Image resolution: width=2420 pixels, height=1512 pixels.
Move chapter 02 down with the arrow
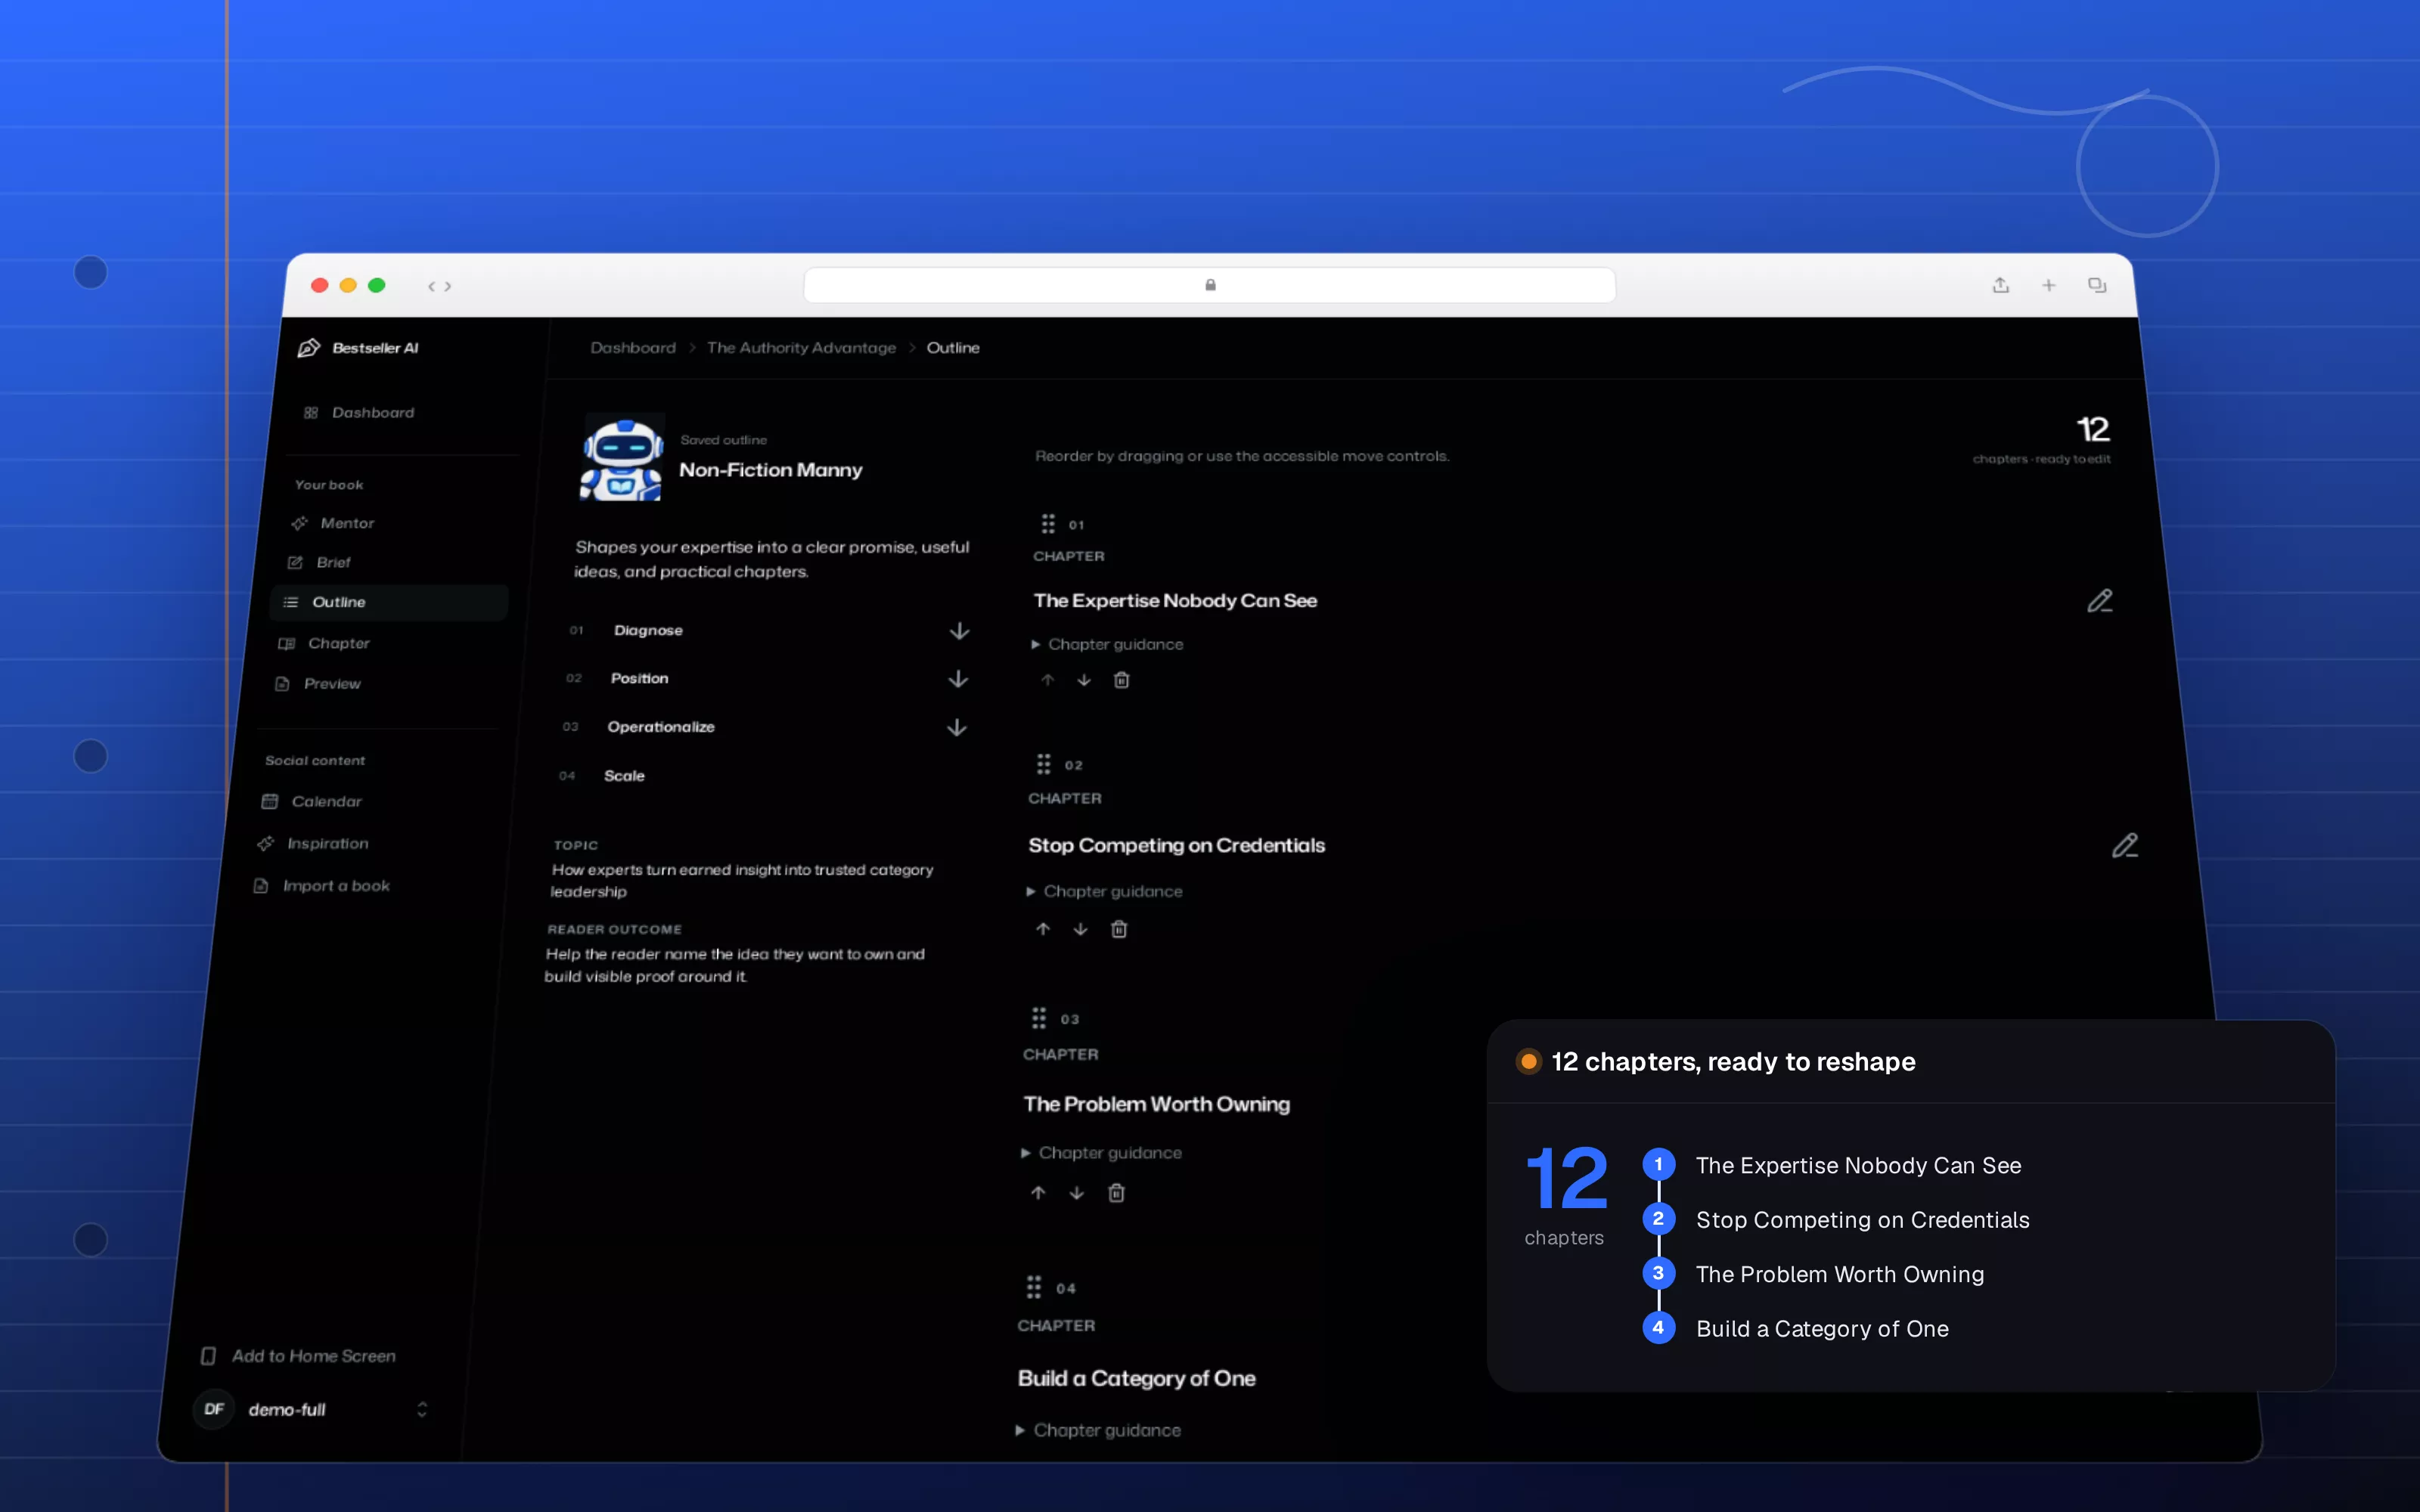(1080, 929)
